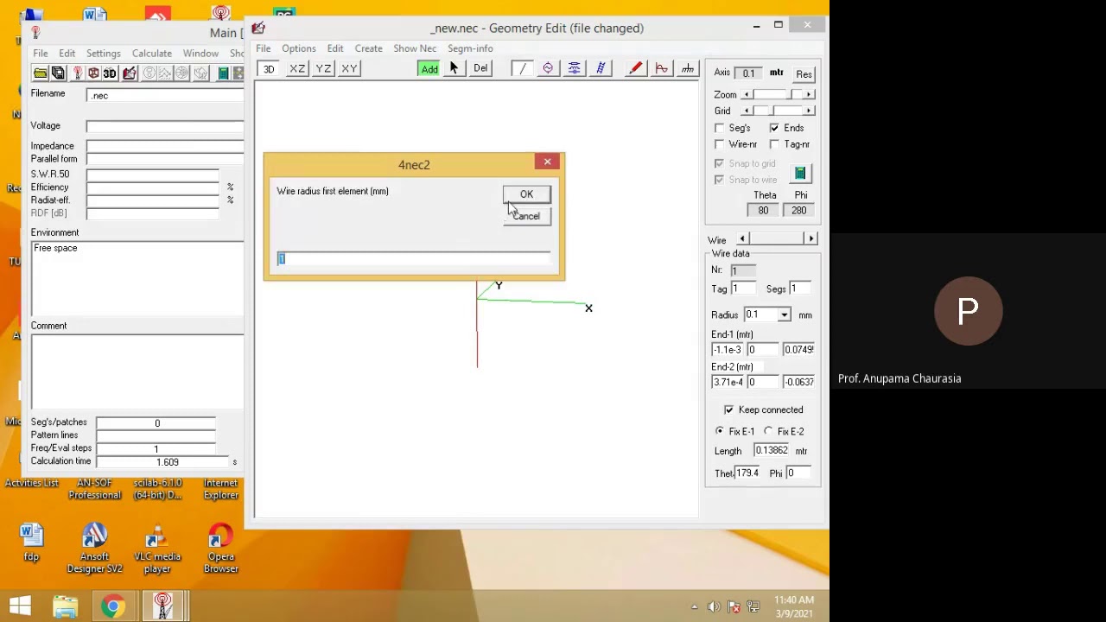Click the Windows Start button

[20, 606]
